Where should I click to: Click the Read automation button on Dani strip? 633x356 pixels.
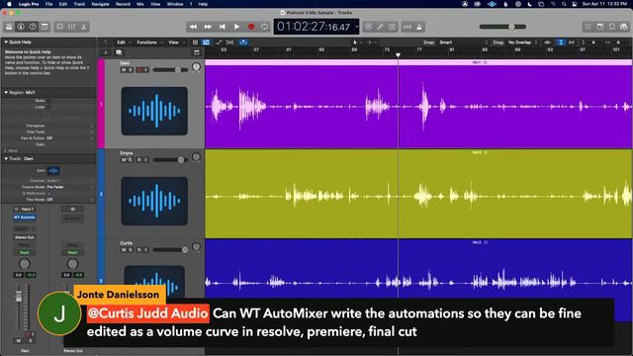(24, 252)
